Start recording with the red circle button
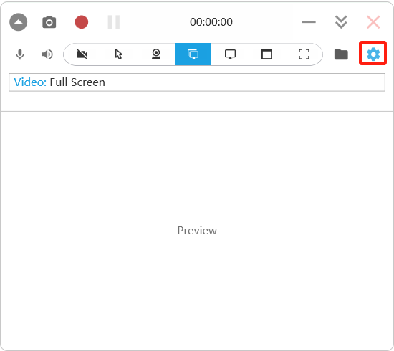394x351 pixels. [x=82, y=22]
